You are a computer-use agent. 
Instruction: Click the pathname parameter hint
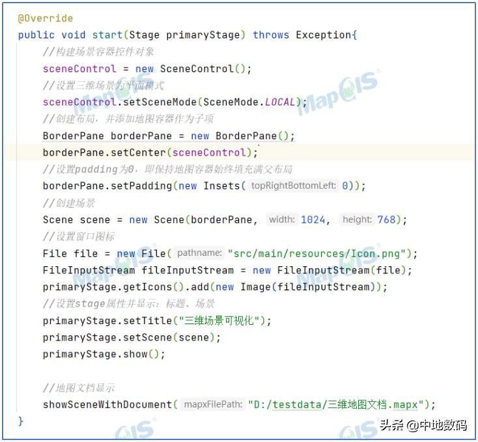tap(199, 253)
